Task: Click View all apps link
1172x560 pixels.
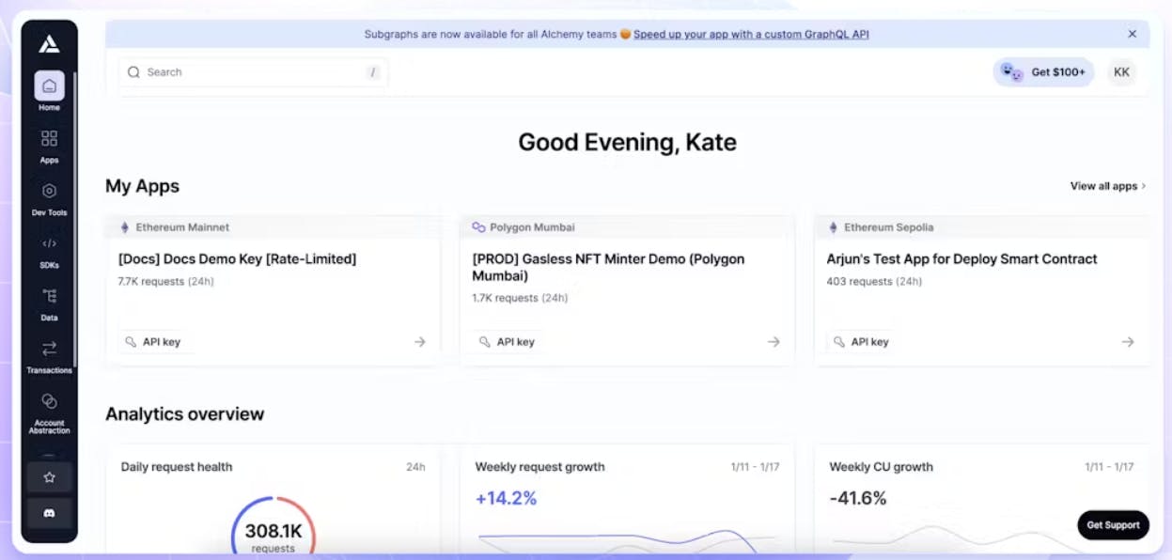Action: [x=1108, y=186]
